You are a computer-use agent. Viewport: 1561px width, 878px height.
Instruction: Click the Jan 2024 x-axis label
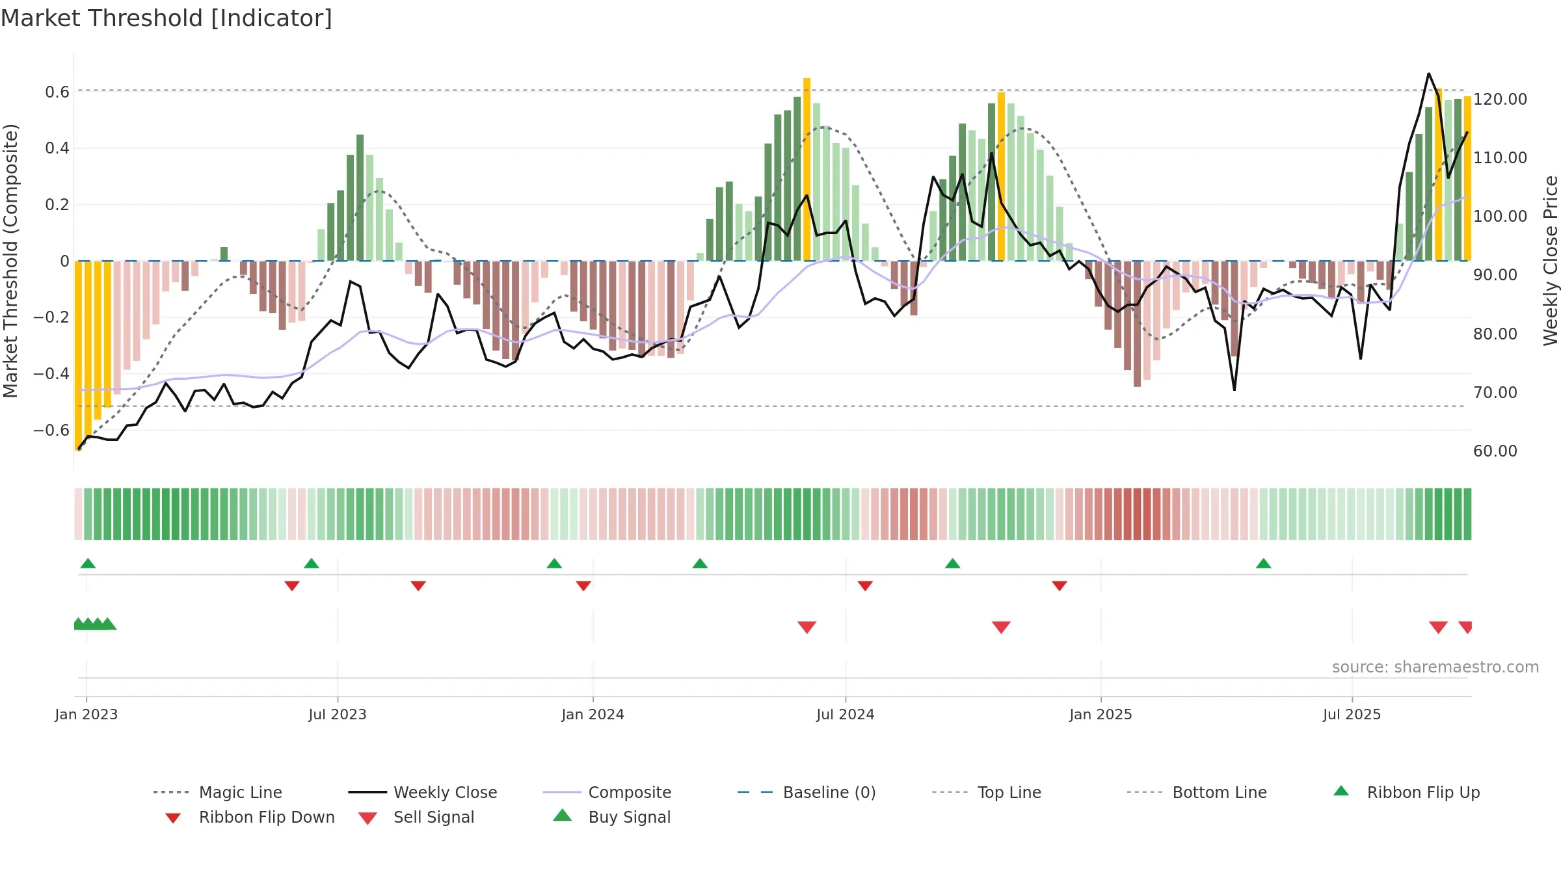point(593,714)
